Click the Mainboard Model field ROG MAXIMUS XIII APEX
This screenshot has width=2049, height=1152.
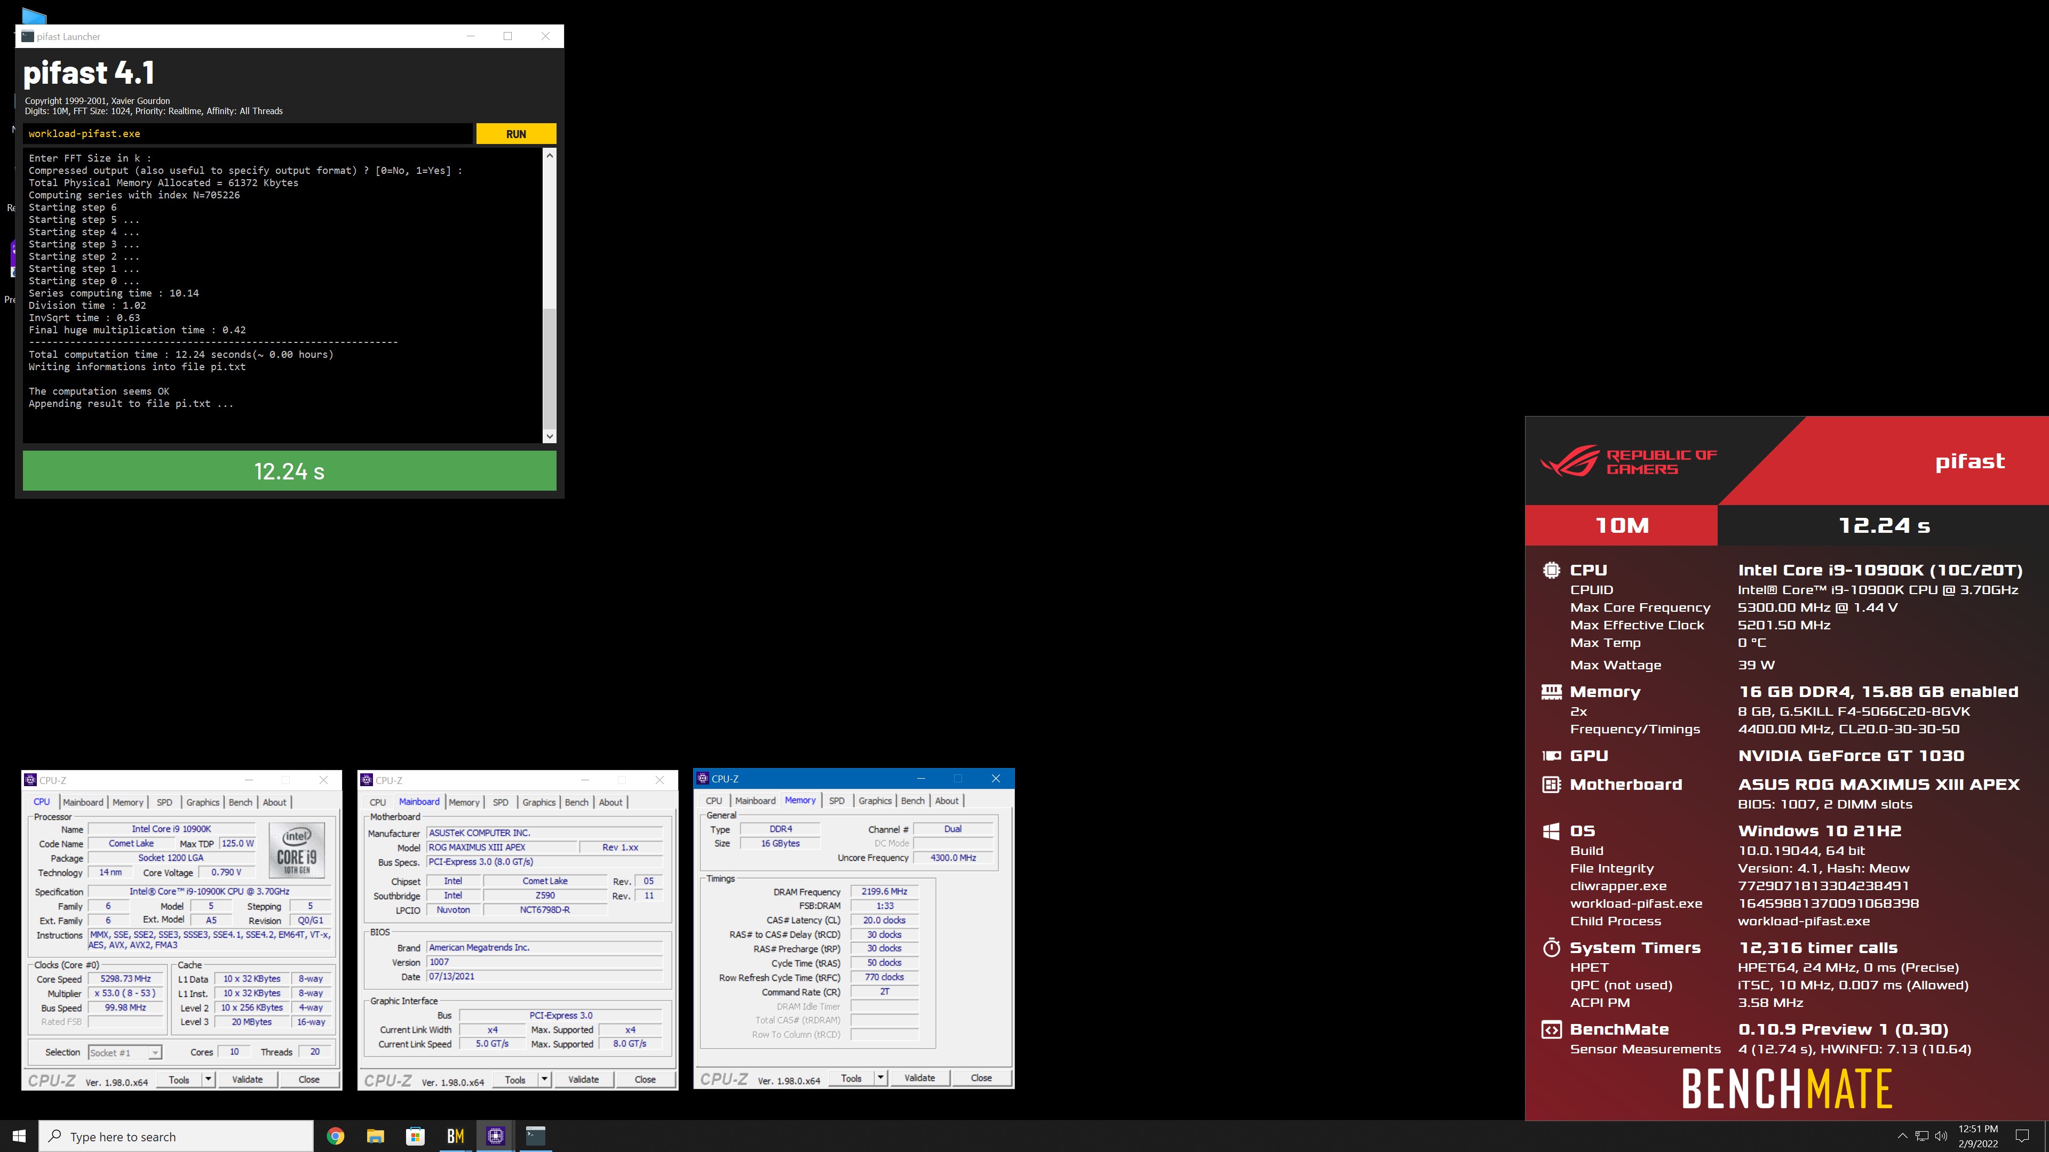502,847
